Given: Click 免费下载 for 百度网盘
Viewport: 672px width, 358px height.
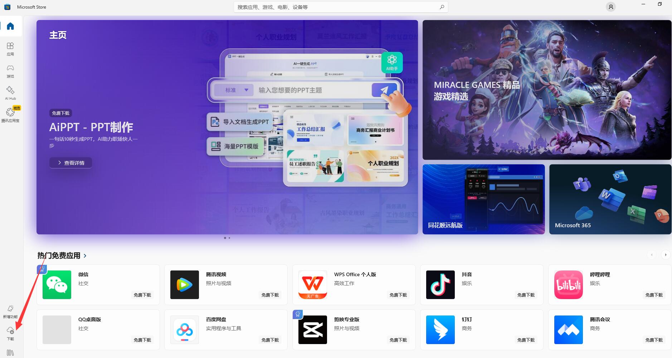Looking at the screenshot, I should [x=270, y=340].
